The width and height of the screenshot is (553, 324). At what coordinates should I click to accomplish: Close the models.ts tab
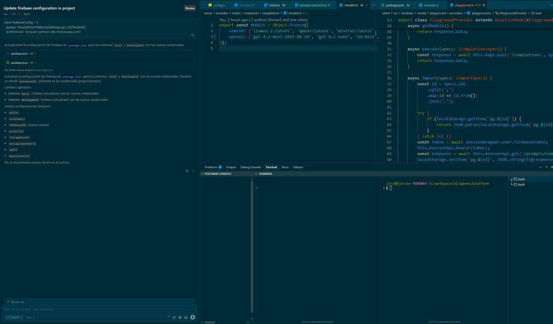point(368,5)
